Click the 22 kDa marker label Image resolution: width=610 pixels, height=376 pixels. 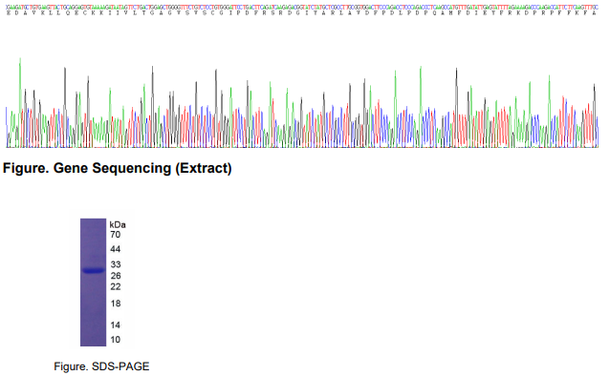[116, 286]
